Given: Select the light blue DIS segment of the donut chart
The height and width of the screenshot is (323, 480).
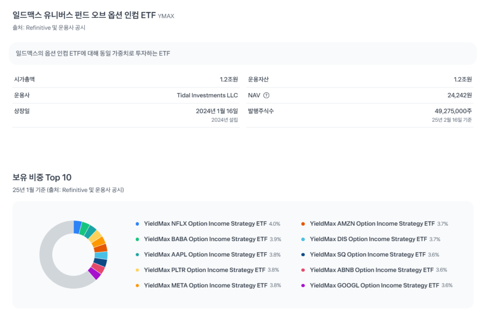Looking at the screenshot, I should (x=101, y=255).
